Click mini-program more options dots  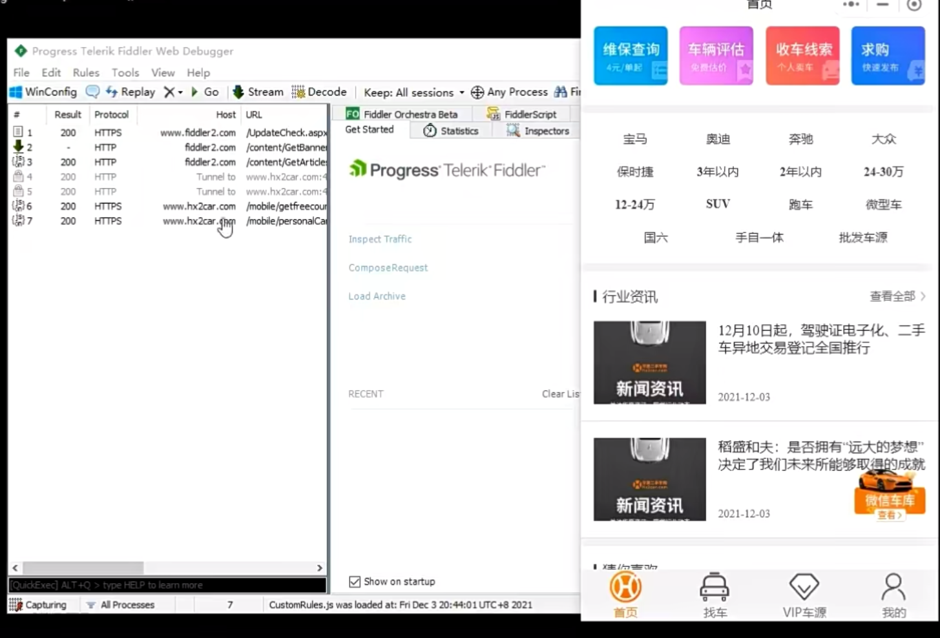pyautogui.click(x=851, y=5)
